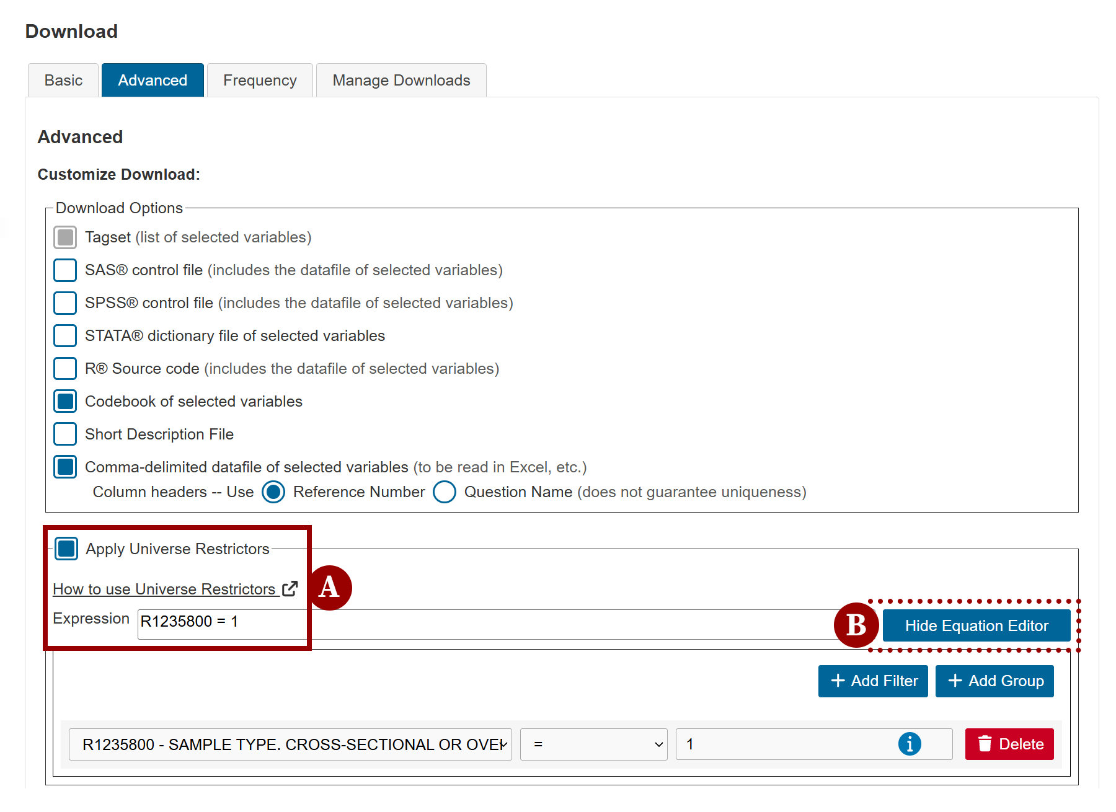Uncheck Codebook of selected variables

(x=65, y=402)
